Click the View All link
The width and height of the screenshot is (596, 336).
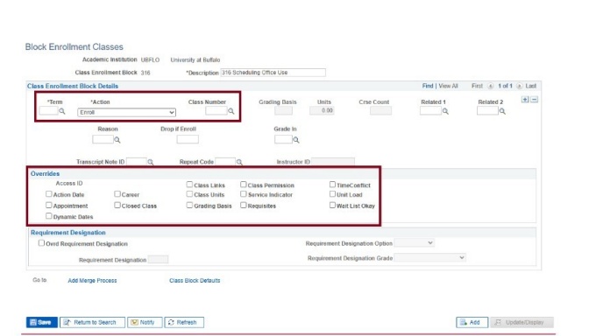point(448,86)
